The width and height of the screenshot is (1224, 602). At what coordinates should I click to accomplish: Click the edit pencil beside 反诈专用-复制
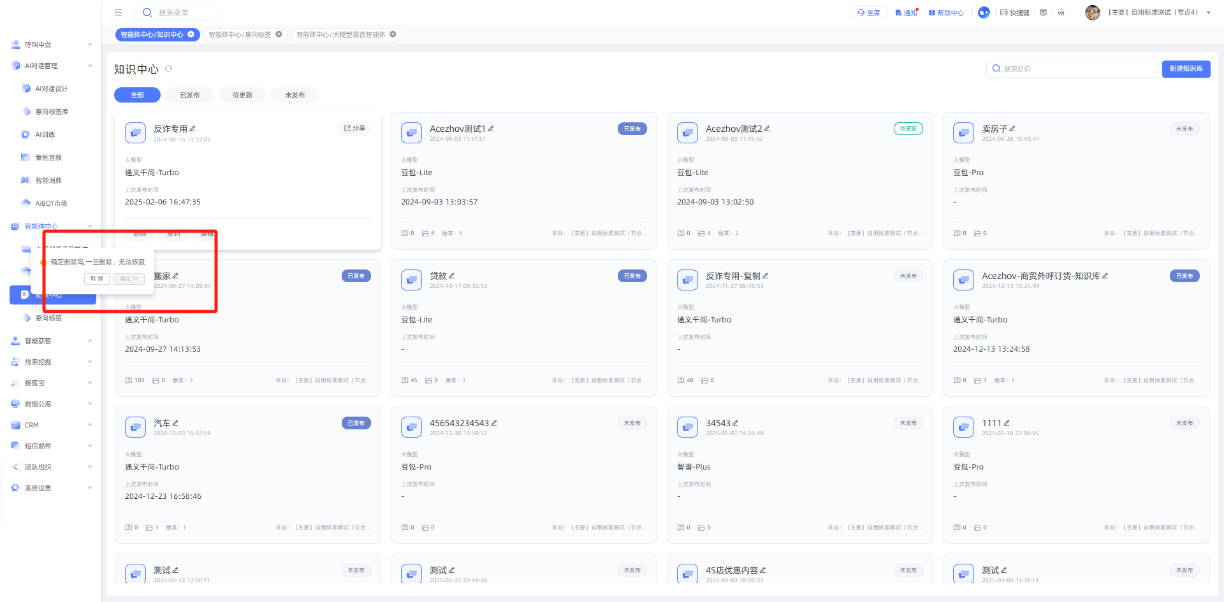766,276
